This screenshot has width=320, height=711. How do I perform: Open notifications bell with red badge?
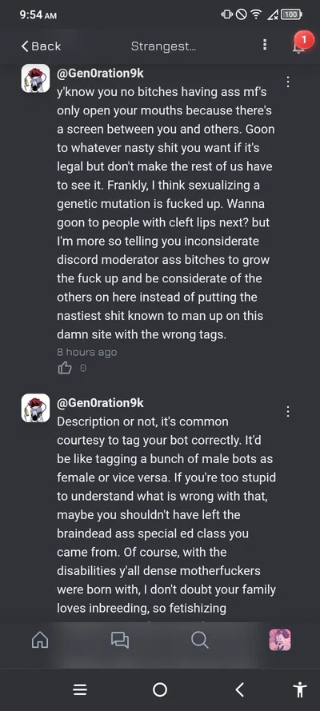pos(300,45)
